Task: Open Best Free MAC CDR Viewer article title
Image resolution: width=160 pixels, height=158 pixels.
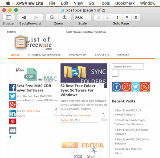Action: coord(34,88)
